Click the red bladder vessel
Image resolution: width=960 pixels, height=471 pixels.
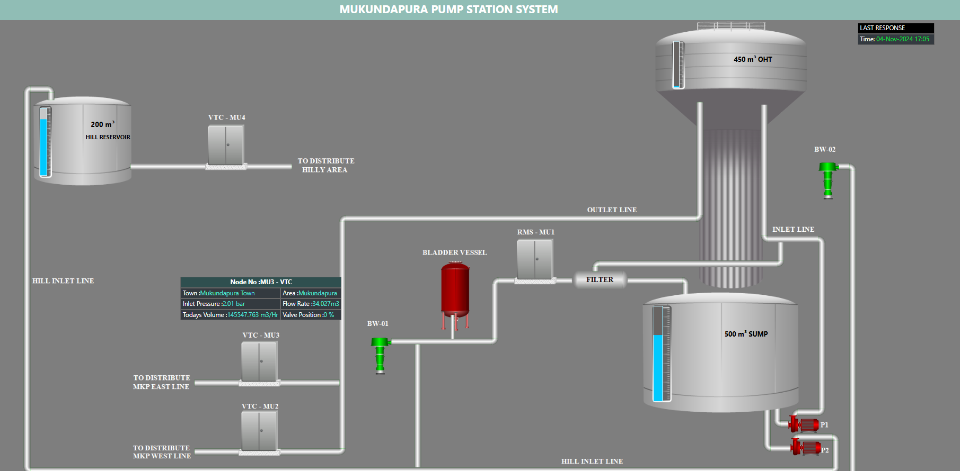click(455, 290)
